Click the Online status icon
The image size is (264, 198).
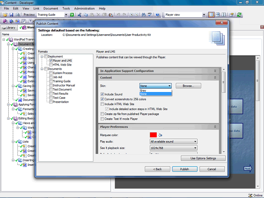click(x=250, y=195)
